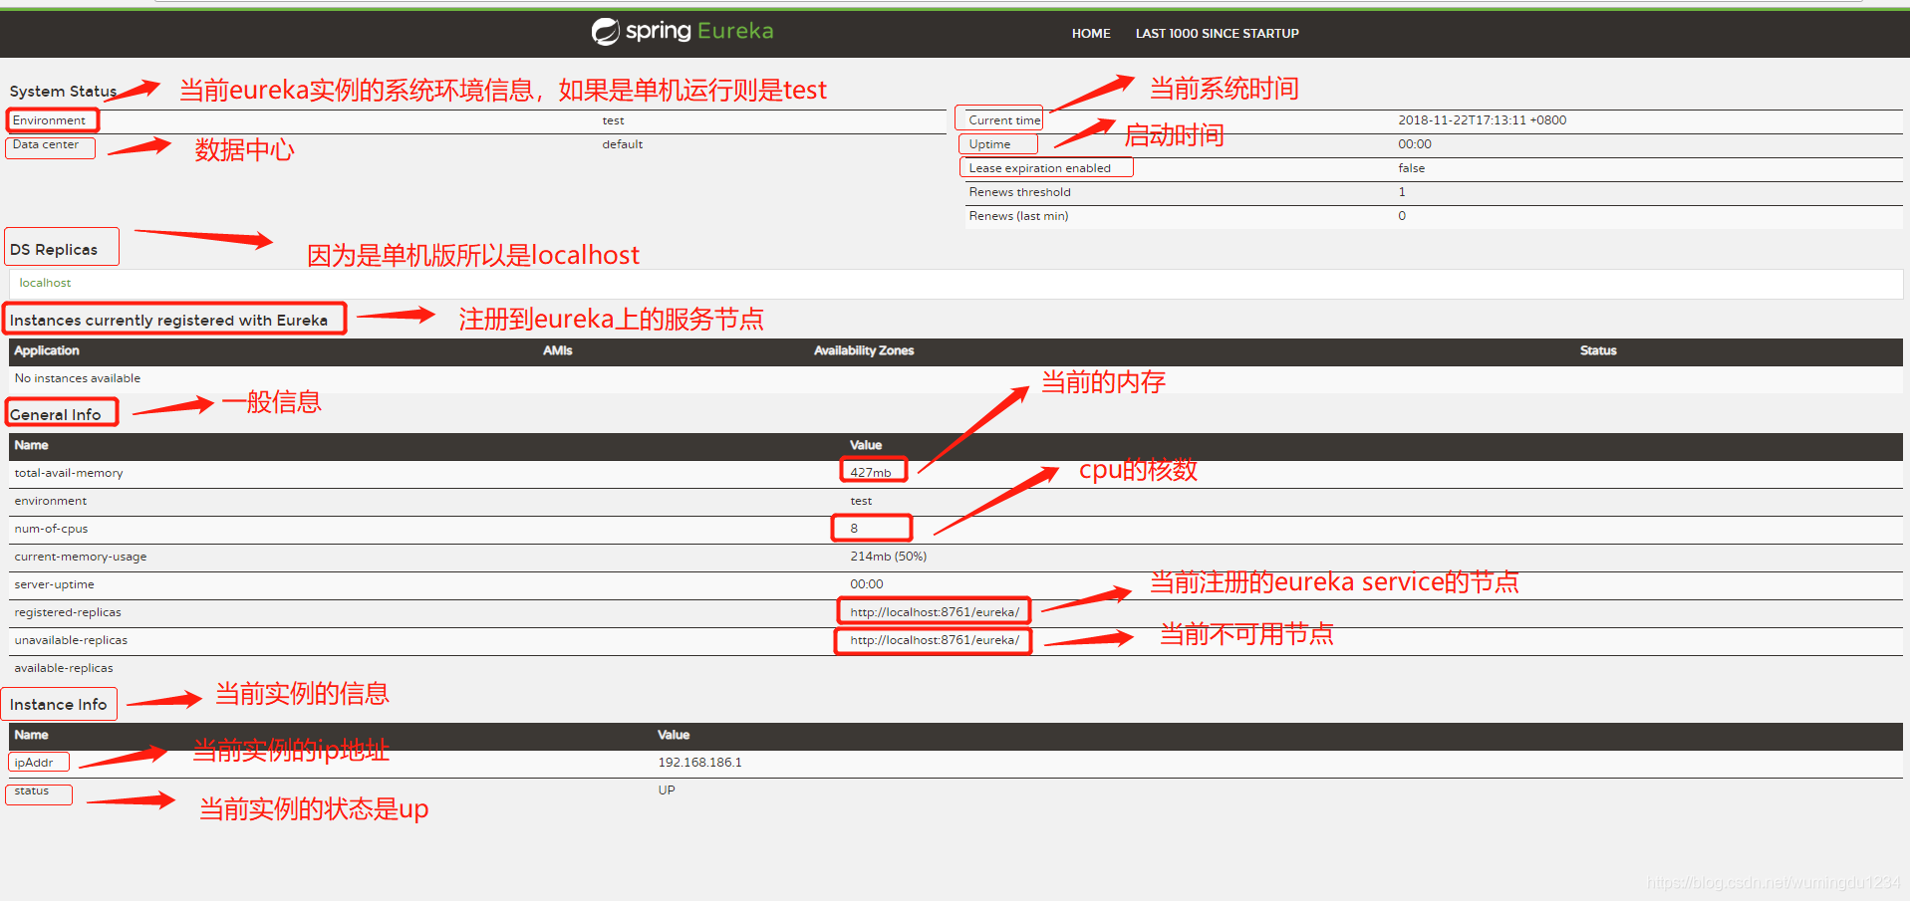Screen dimensions: 1910x901
Task: Select the Uptime label
Action: tap(989, 144)
